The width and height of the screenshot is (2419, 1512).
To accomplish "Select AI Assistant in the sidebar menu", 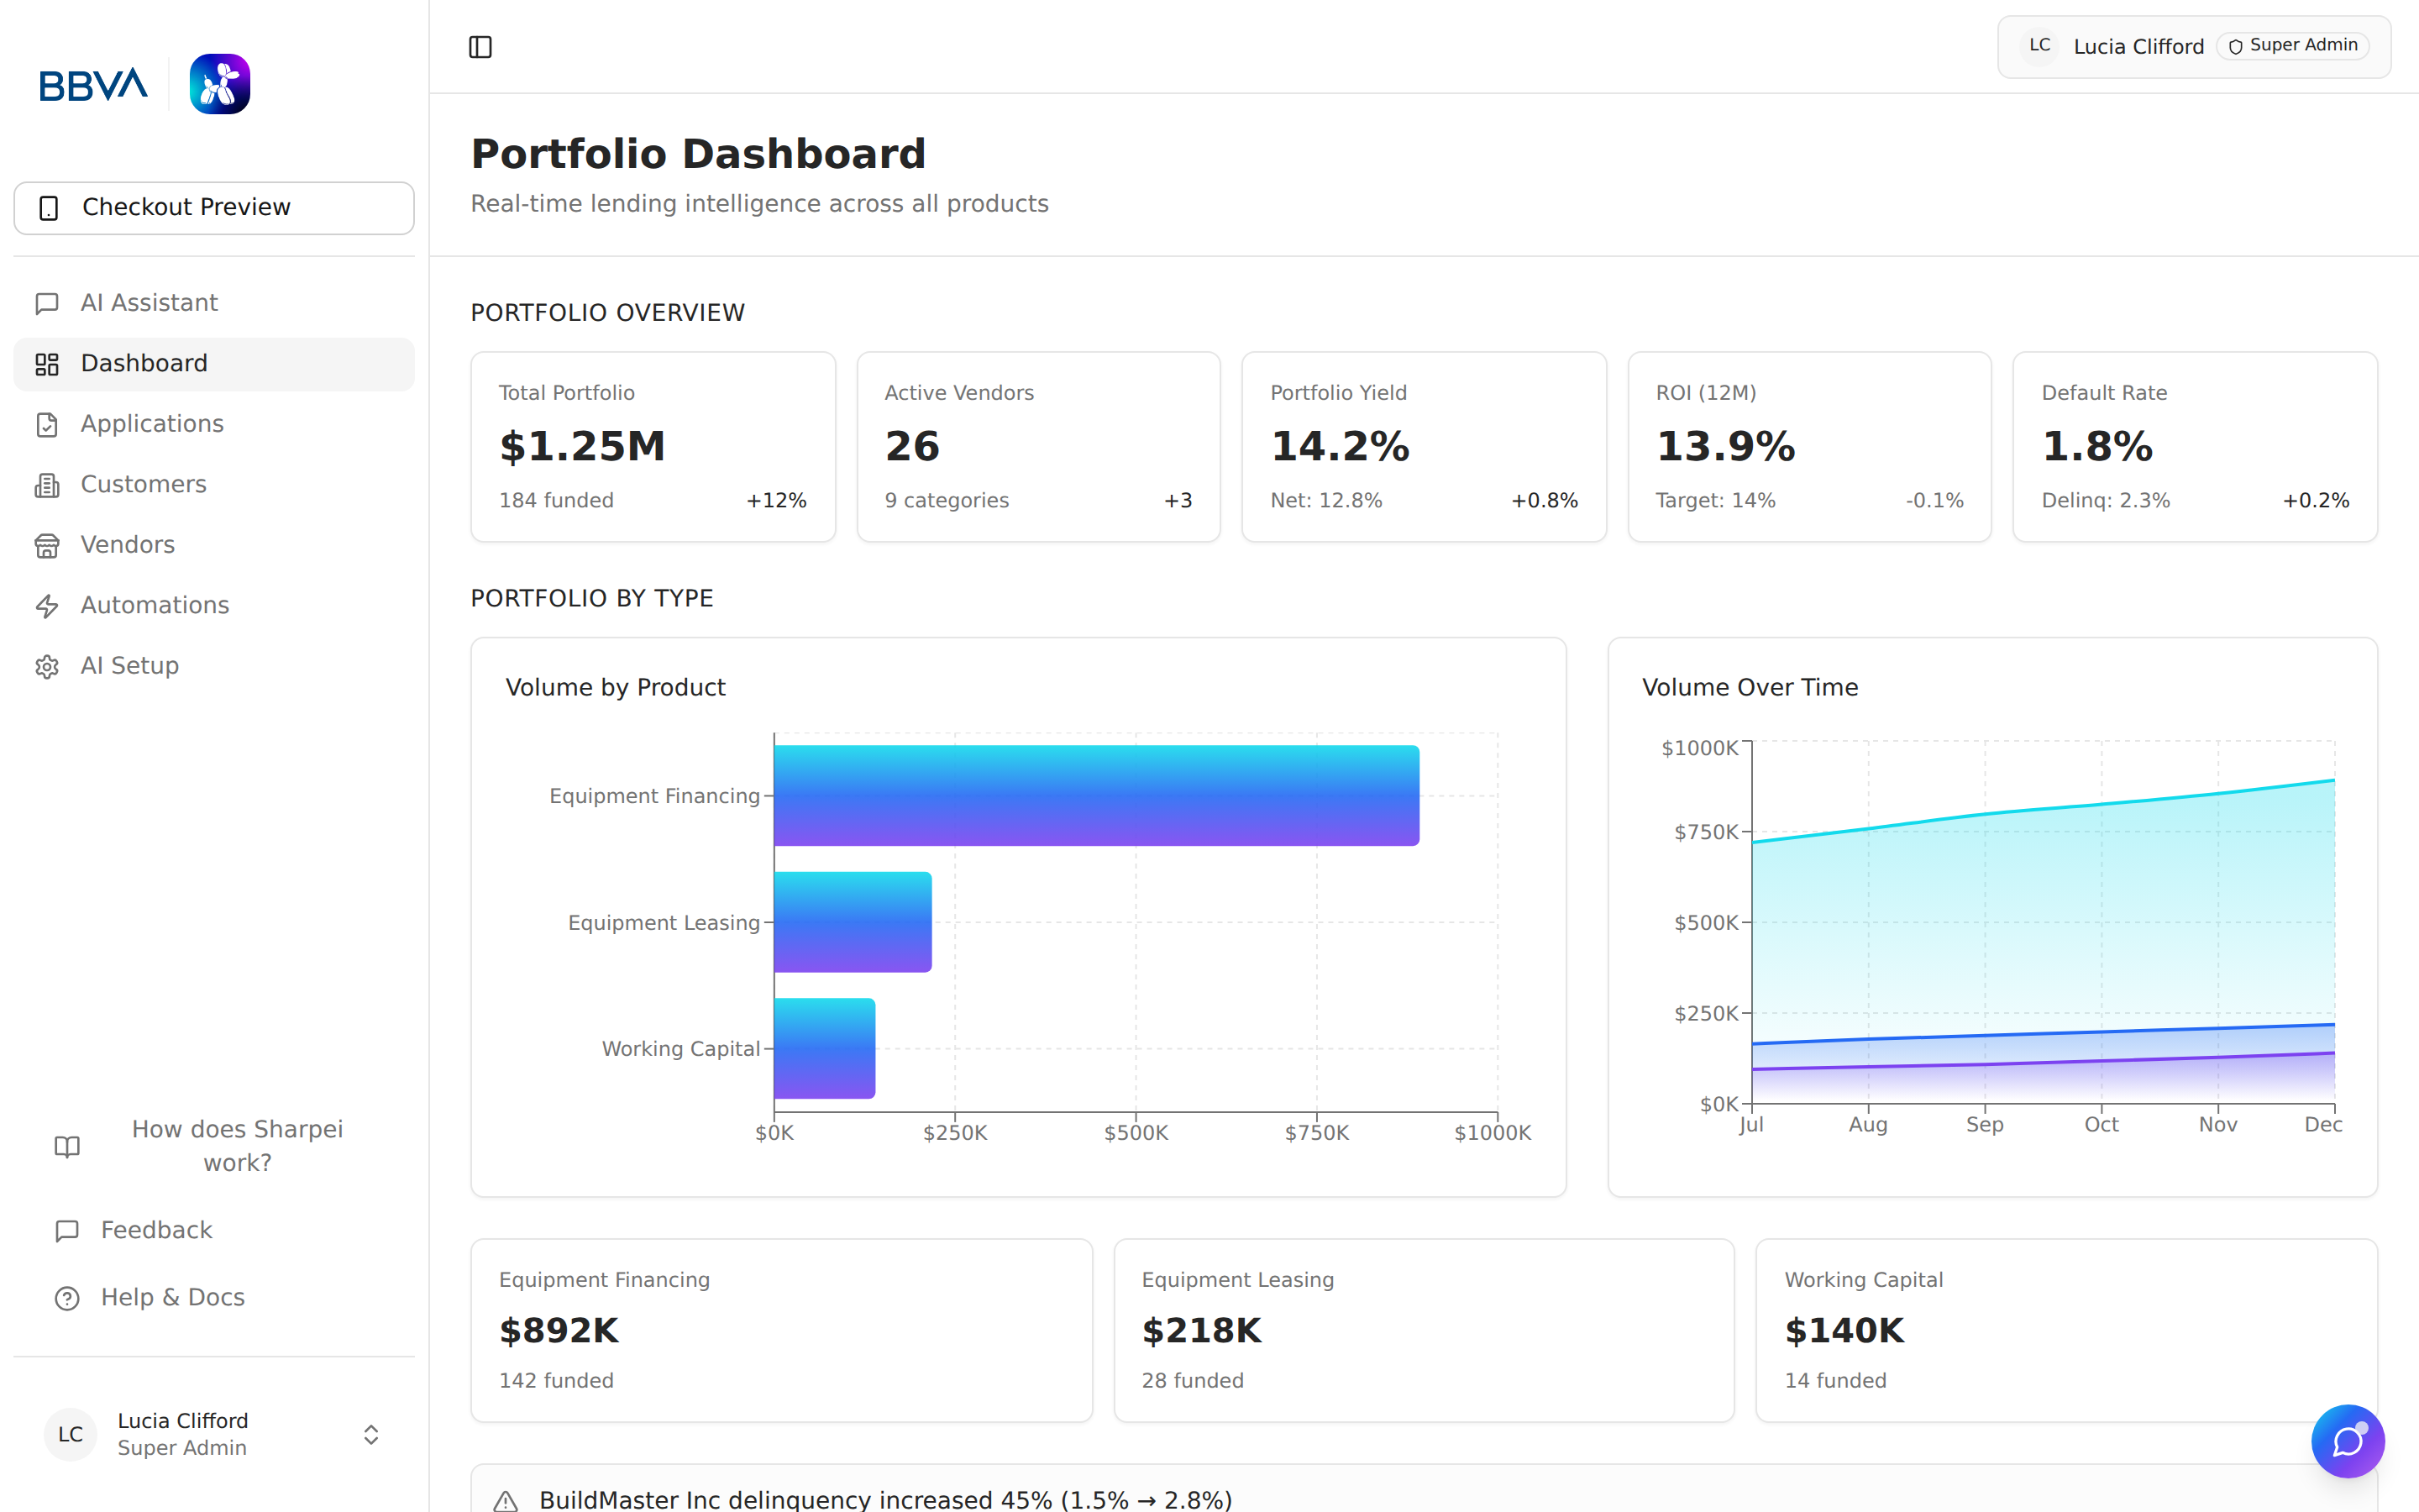I will 148,302.
